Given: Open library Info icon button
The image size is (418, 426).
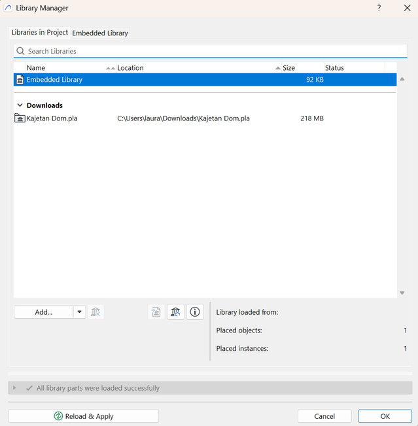Looking at the screenshot, I should click(195, 312).
